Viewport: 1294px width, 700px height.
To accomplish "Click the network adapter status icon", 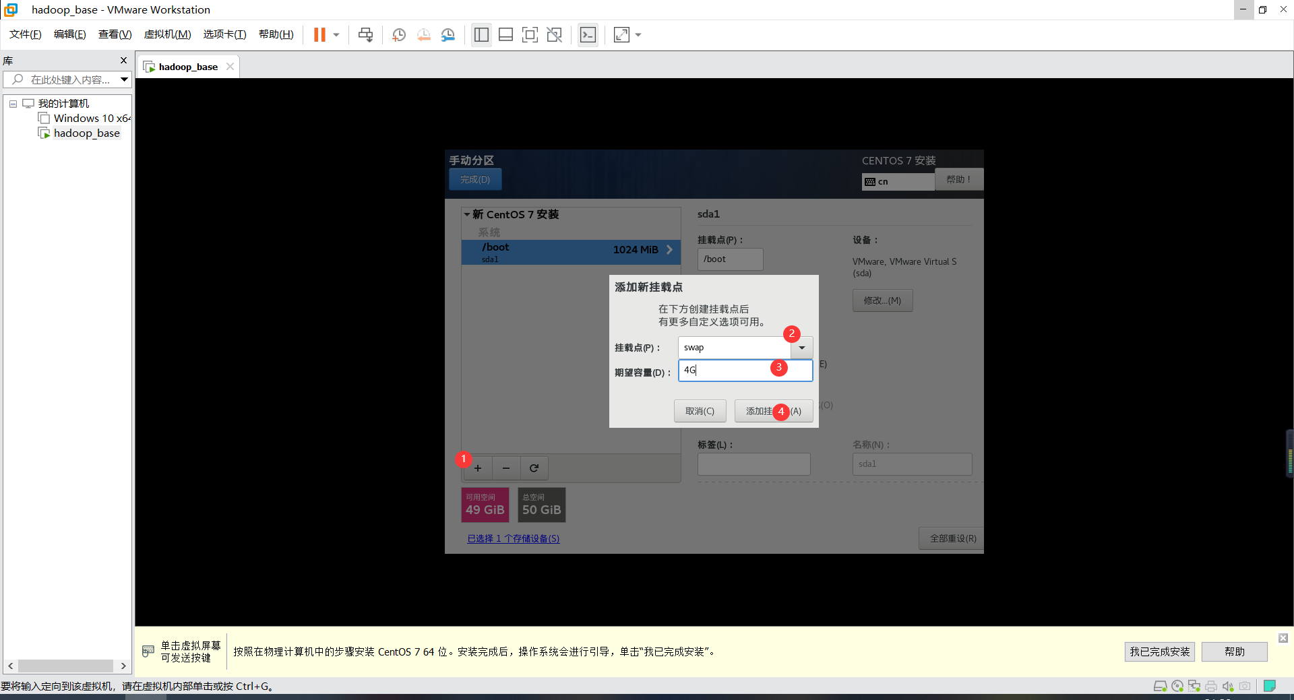I will pyautogui.click(x=1194, y=687).
